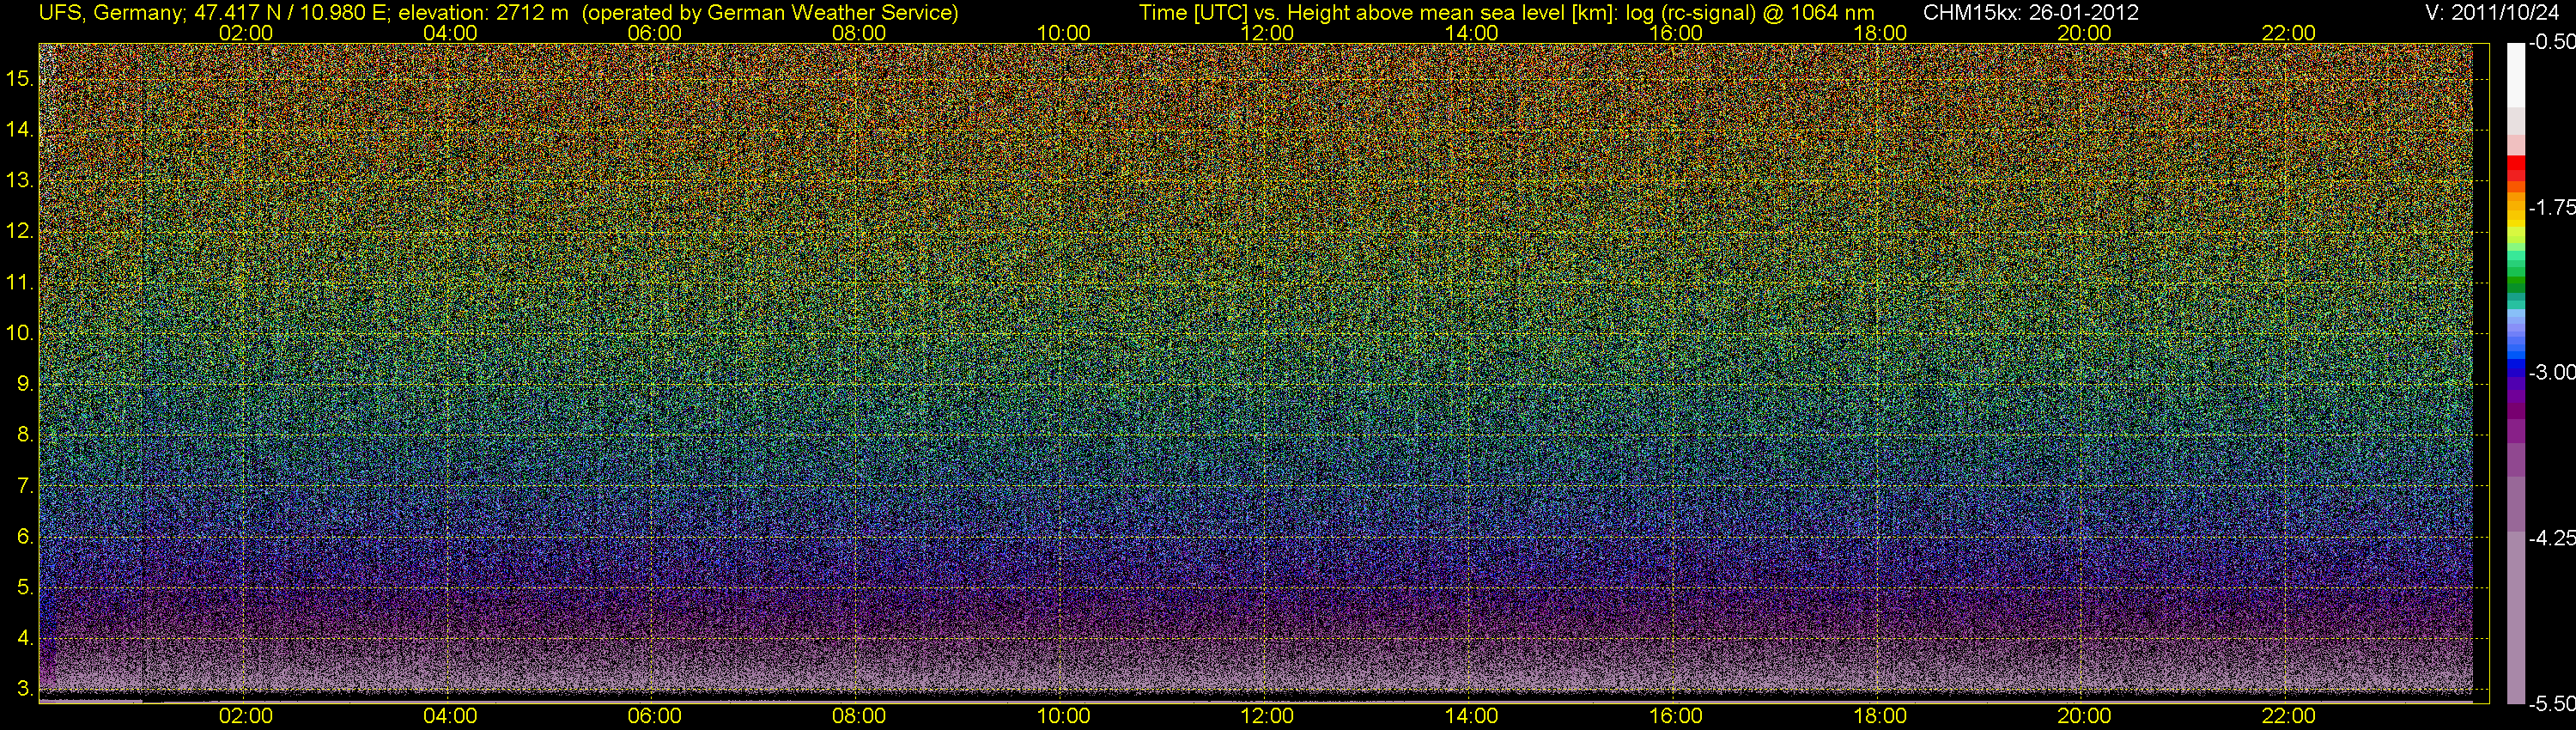Click 02:00 on the bottom time axis

[245, 716]
